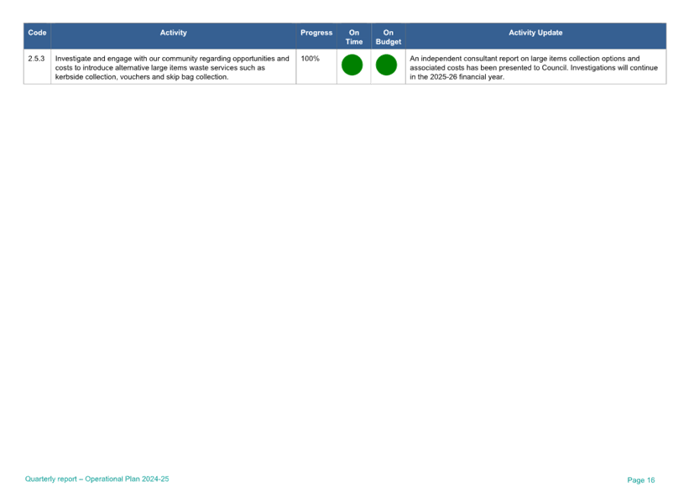Click the On Time column header
This screenshot has height=487, width=689.
pos(354,37)
